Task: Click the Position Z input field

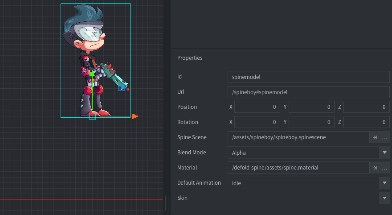Action: coord(367,107)
